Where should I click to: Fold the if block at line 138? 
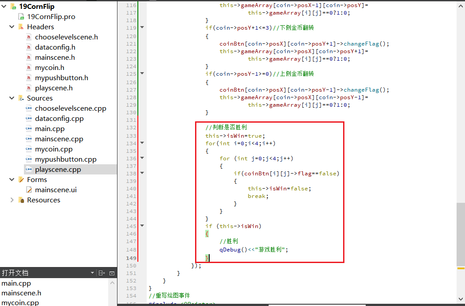click(x=142, y=173)
